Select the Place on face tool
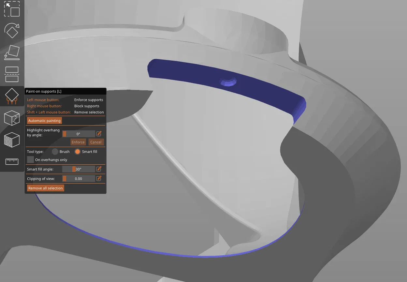407x282 pixels. [12, 52]
